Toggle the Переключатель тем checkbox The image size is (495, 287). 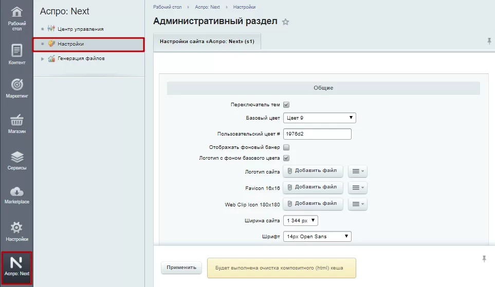(286, 105)
